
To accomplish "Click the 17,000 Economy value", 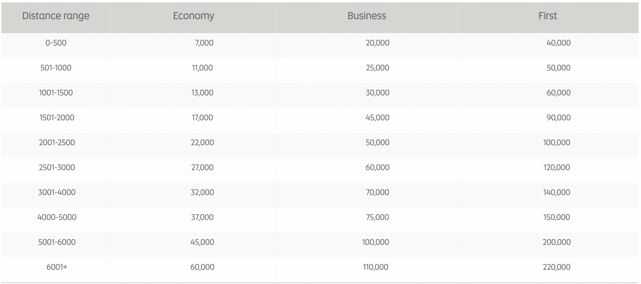I will pyautogui.click(x=202, y=117).
